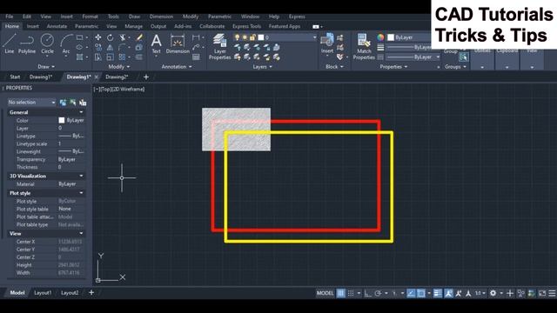The width and height of the screenshot is (557, 313).
Task: Click the object color swatch in ribbon
Action: [391, 37]
